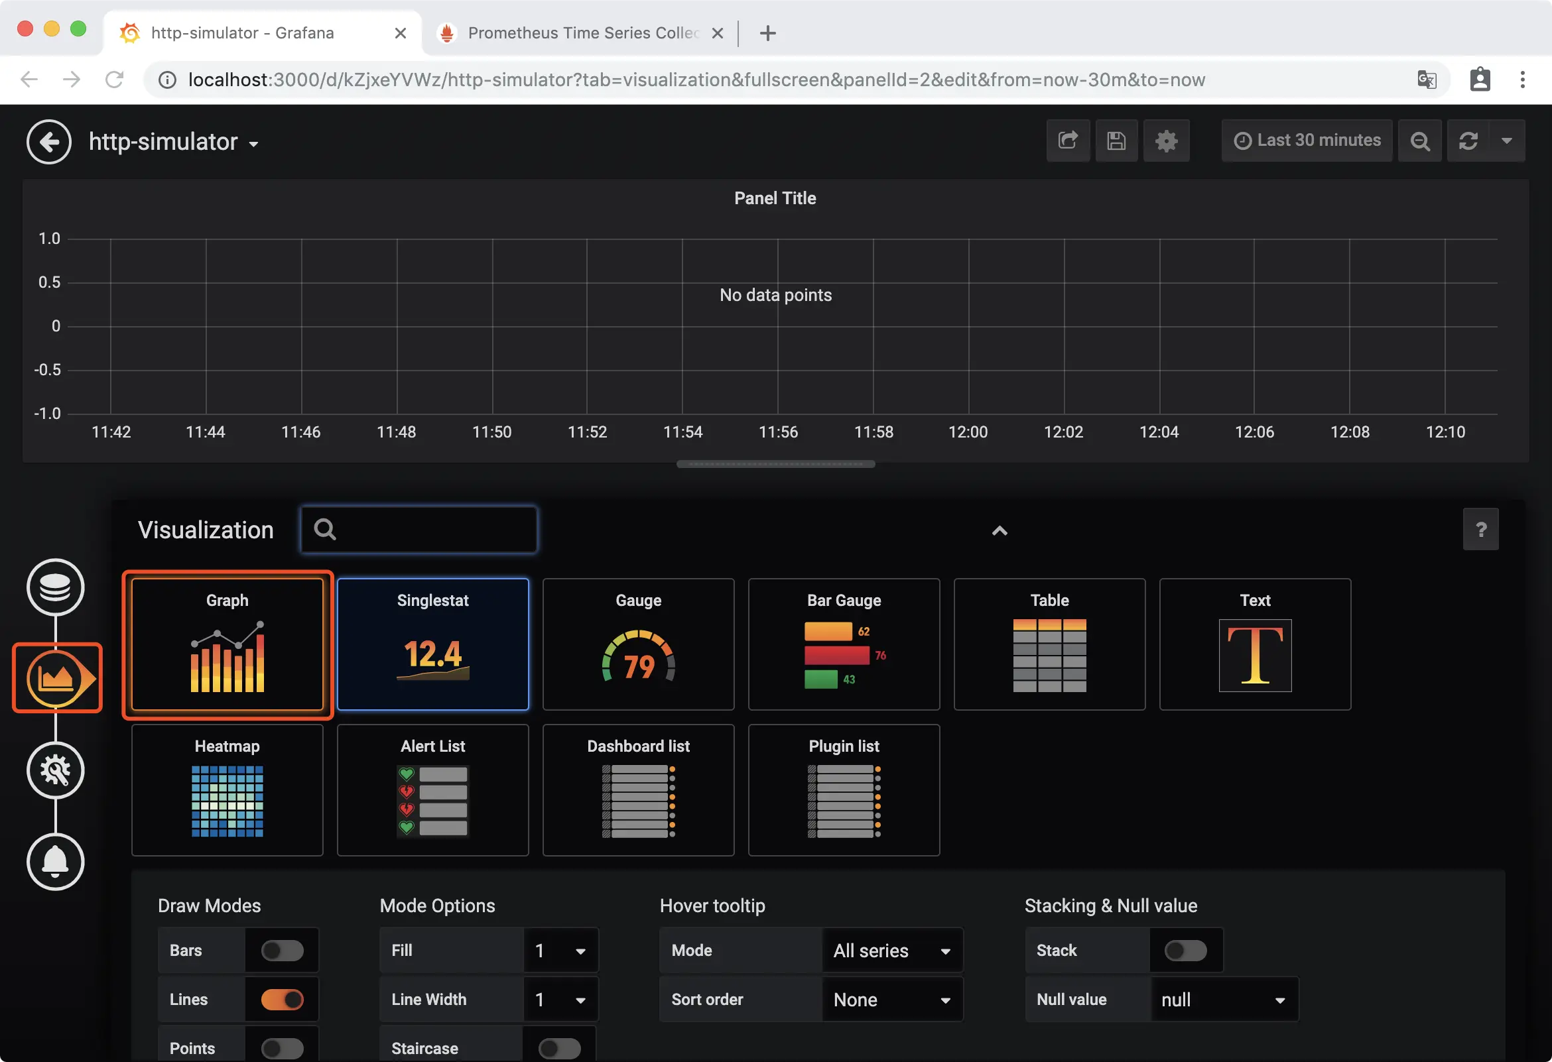Open a new browser tab
This screenshot has width=1552, height=1062.
click(768, 32)
